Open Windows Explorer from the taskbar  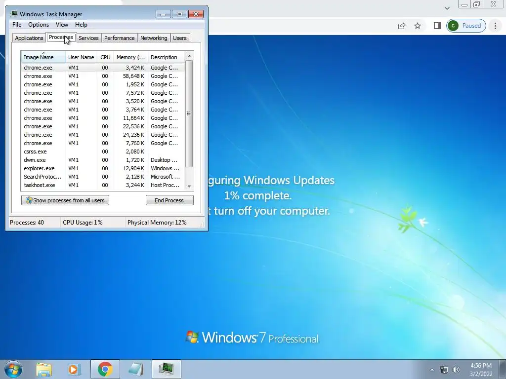44,369
